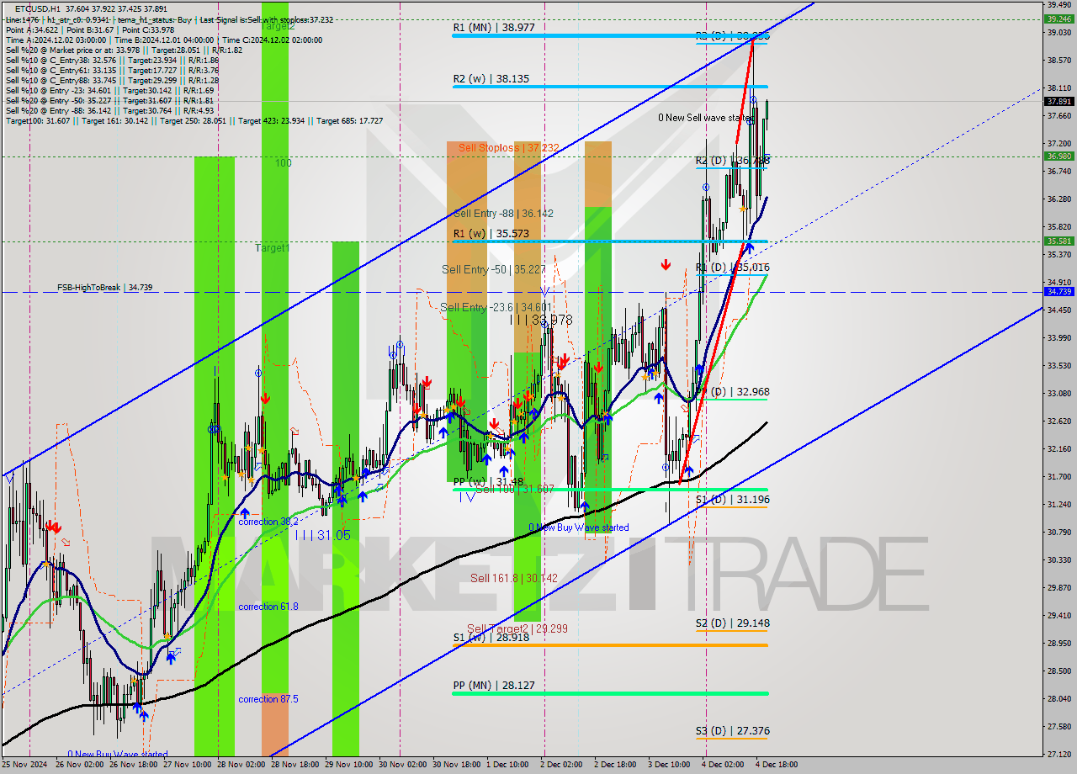Click the Target2 label on green bar
This screenshot has height=774, width=1077.
coord(277,27)
